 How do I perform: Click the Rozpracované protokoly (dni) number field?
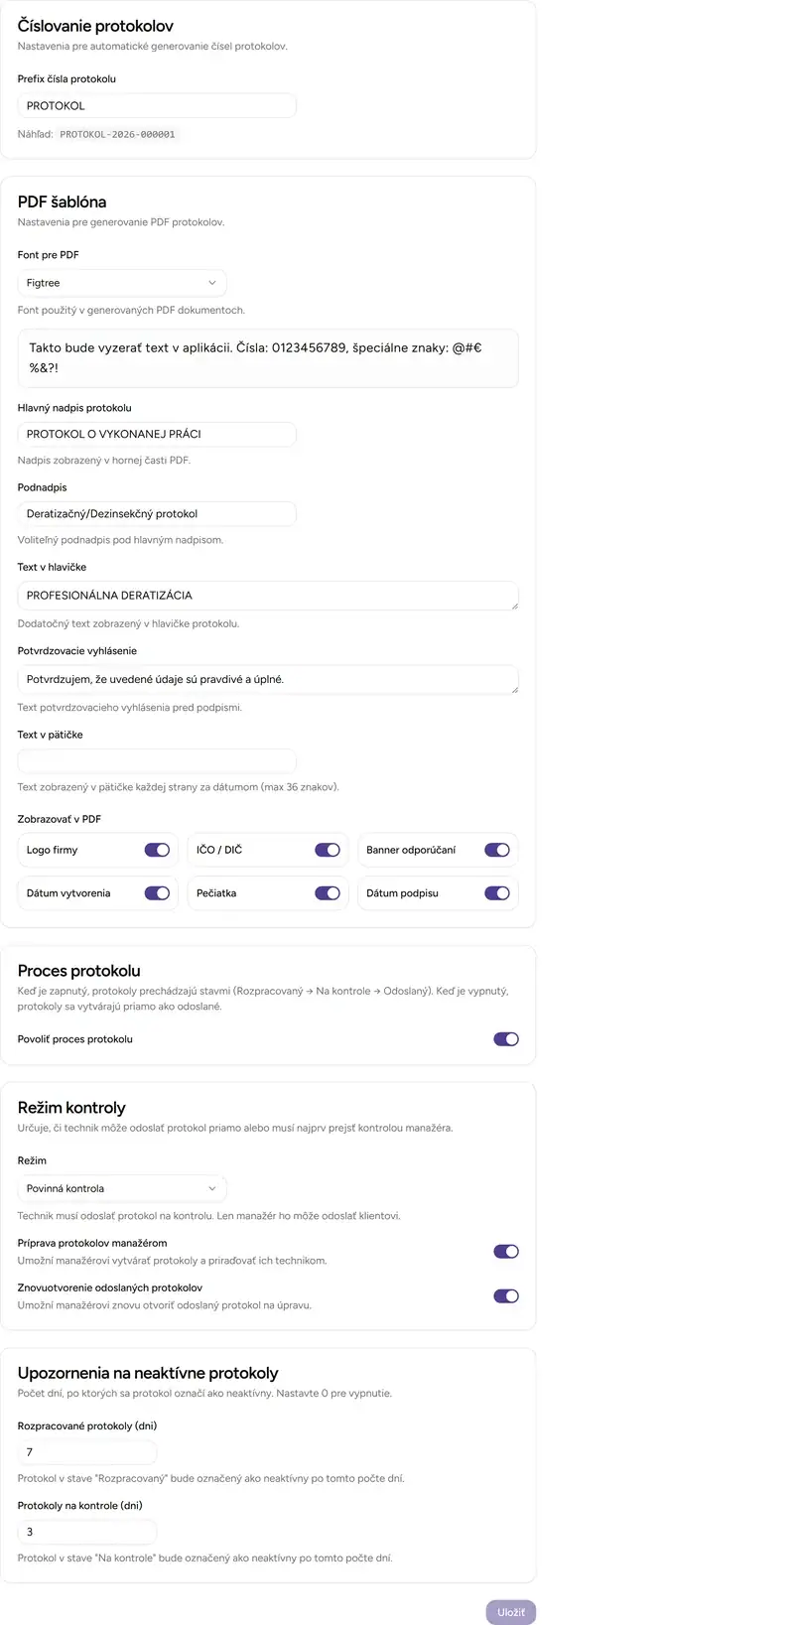click(87, 1452)
